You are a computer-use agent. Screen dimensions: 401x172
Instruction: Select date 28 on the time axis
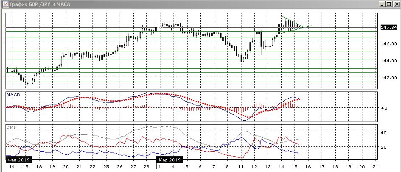pyautogui.click(x=146, y=167)
